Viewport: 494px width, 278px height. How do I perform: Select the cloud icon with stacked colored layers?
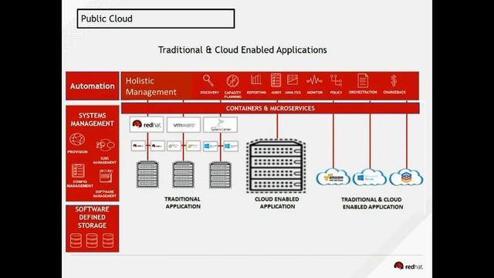[406, 178]
